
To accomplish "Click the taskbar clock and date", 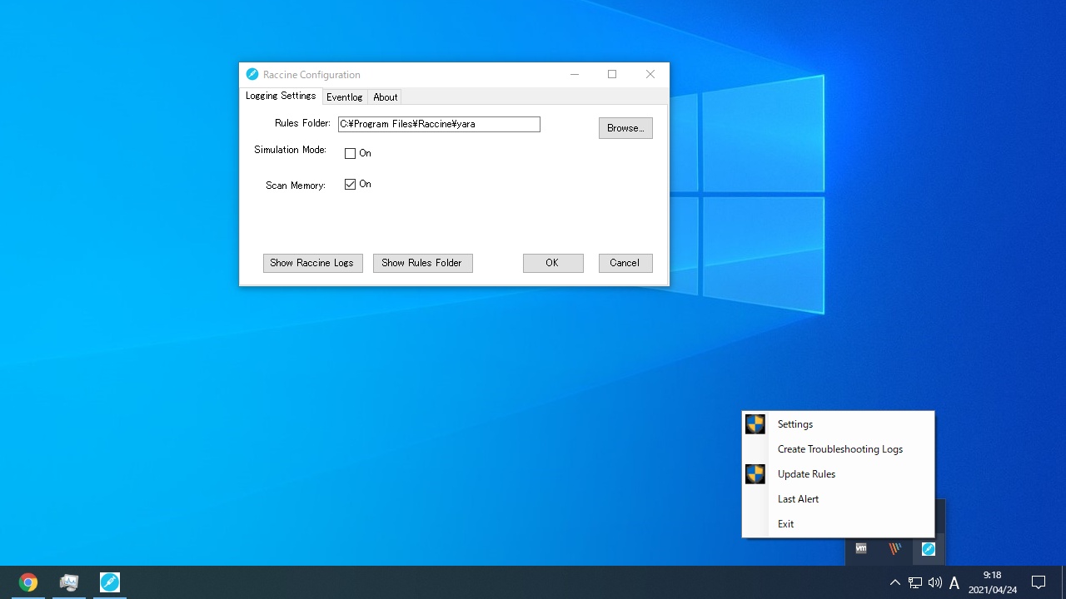I will [x=993, y=582].
